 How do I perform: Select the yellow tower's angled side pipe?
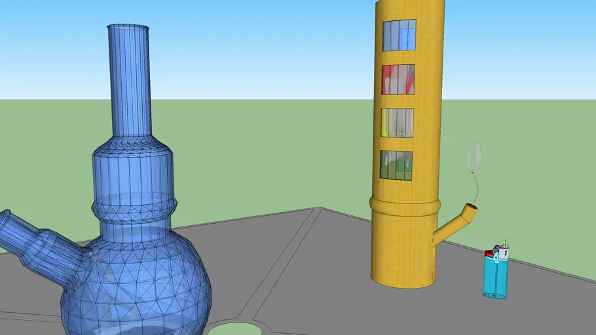point(453,226)
